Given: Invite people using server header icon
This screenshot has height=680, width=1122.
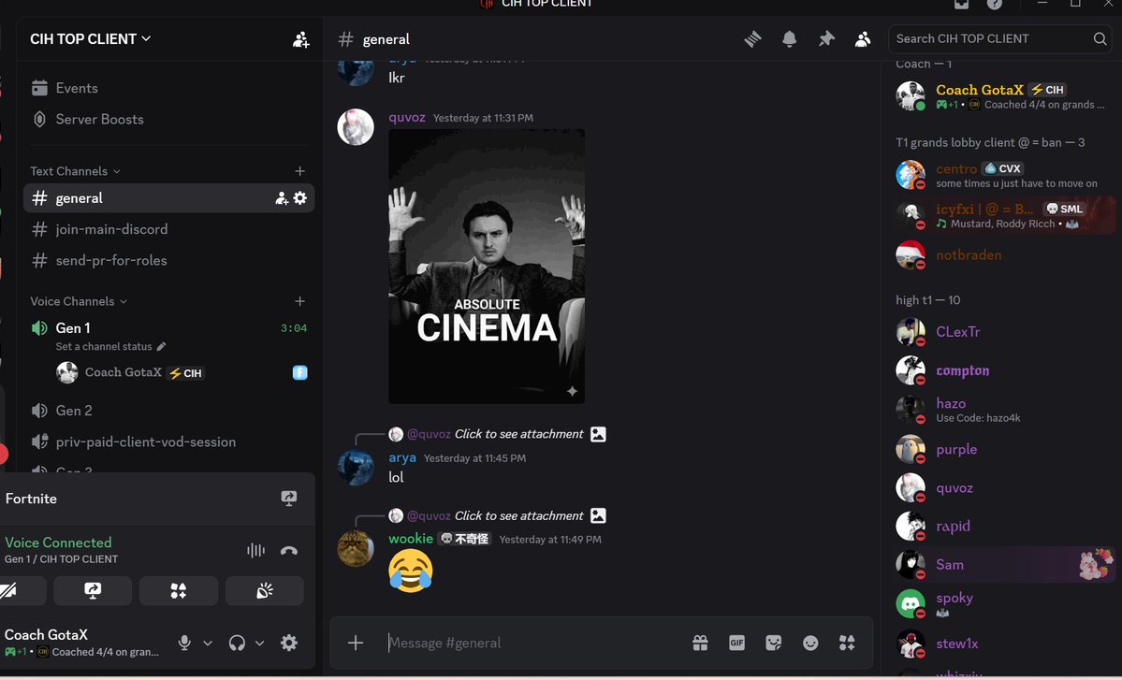Looking at the screenshot, I should click(301, 39).
